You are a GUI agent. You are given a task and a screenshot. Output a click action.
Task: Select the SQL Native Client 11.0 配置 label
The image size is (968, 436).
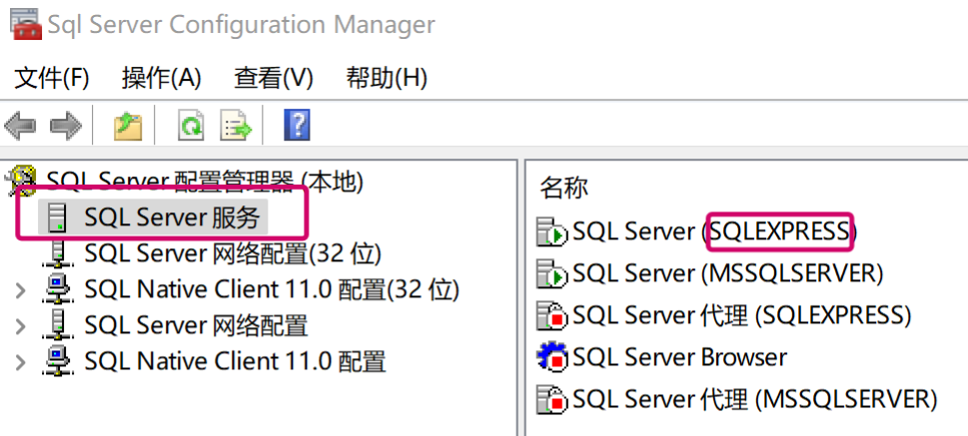point(235,361)
